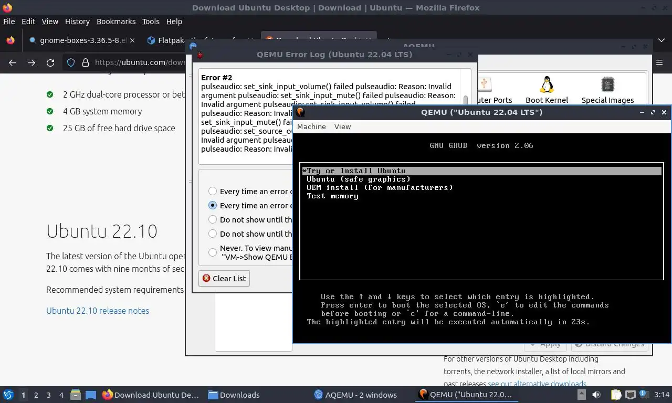Click the Firefox URL address bar
Screen dimensions: 672x403
pos(140,62)
